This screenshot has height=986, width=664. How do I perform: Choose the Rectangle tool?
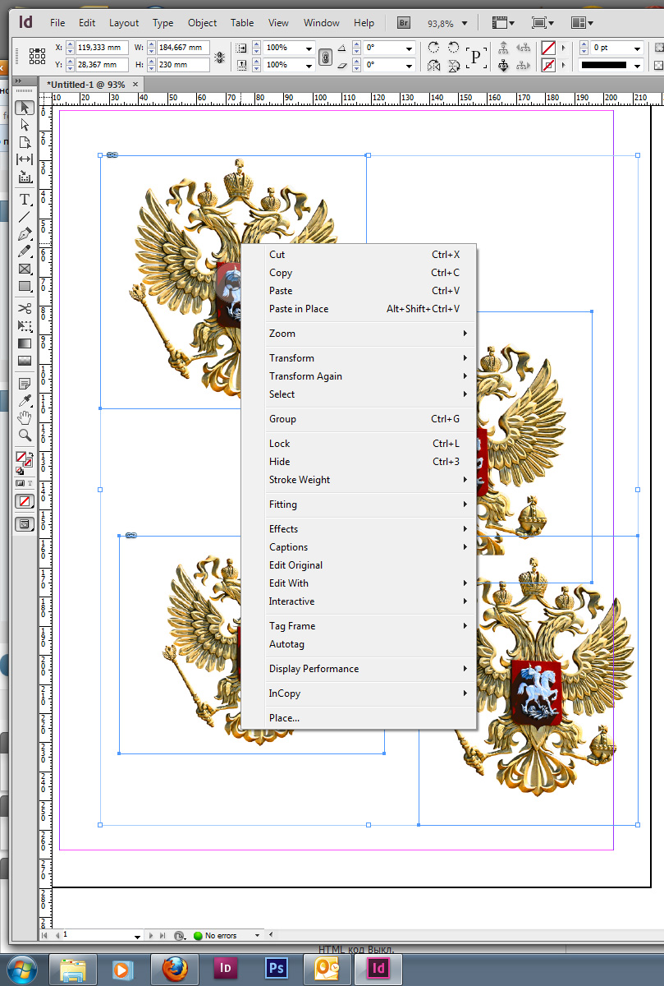[x=25, y=286]
